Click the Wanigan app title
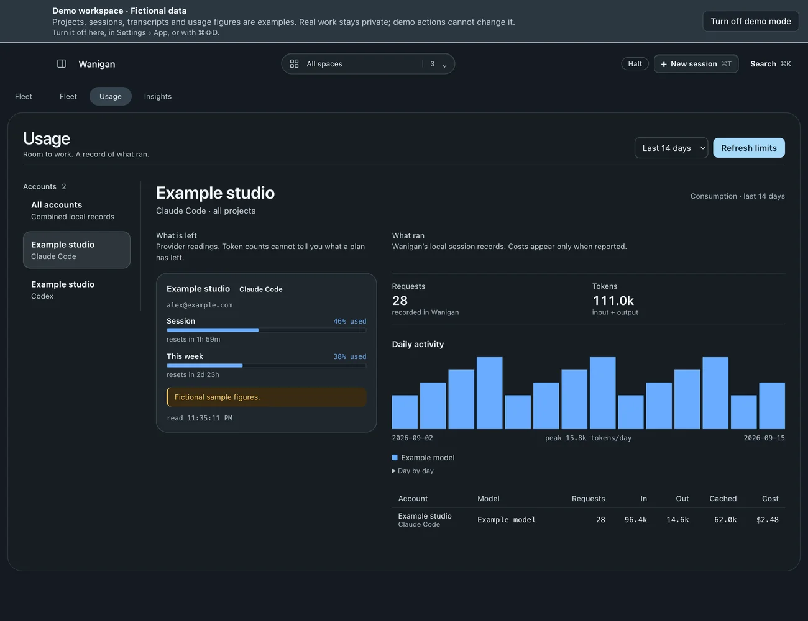This screenshot has height=621, width=808. point(97,64)
